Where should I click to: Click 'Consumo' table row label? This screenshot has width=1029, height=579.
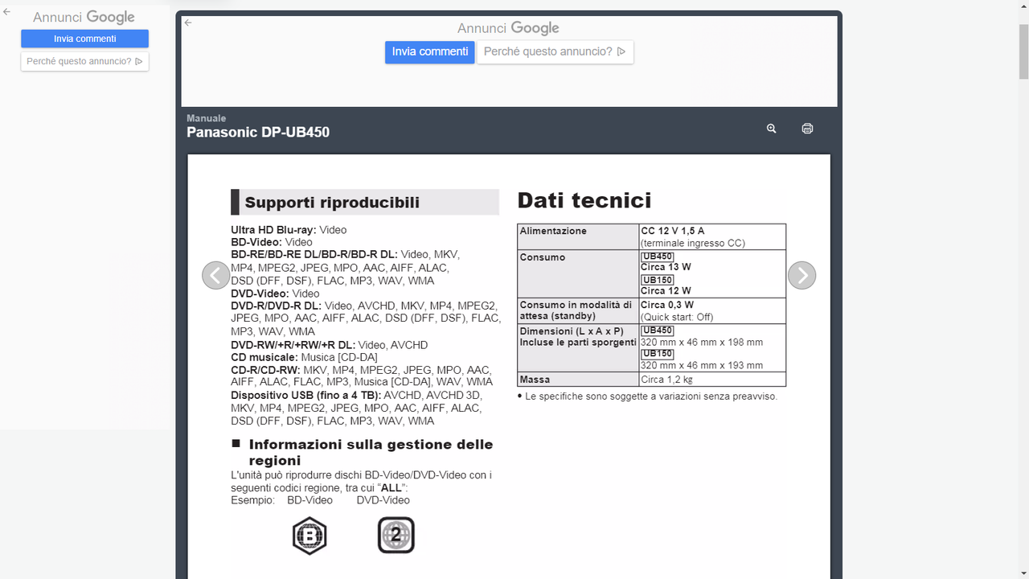click(543, 257)
